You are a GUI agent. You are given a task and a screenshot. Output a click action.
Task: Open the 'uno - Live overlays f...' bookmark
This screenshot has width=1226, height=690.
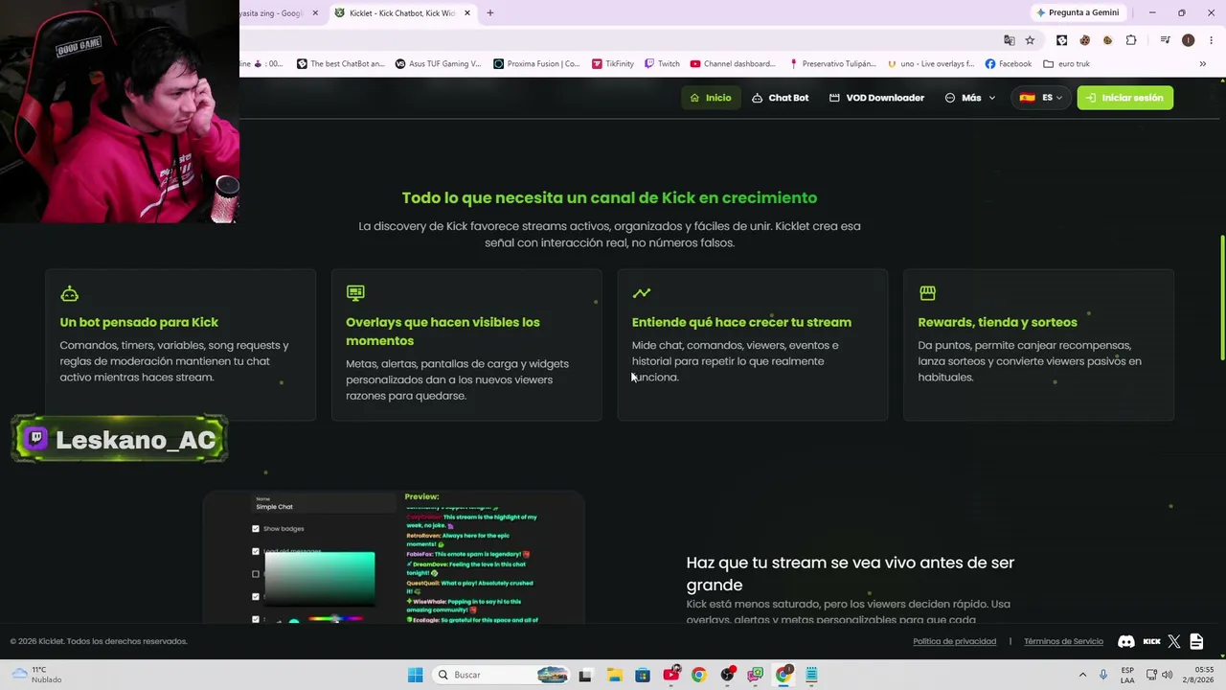coord(931,64)
